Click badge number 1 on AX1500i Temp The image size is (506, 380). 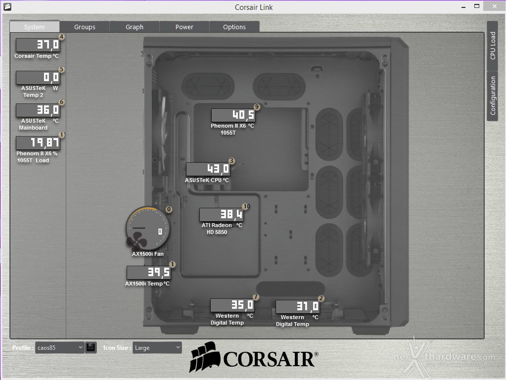[x=172, y=264]
